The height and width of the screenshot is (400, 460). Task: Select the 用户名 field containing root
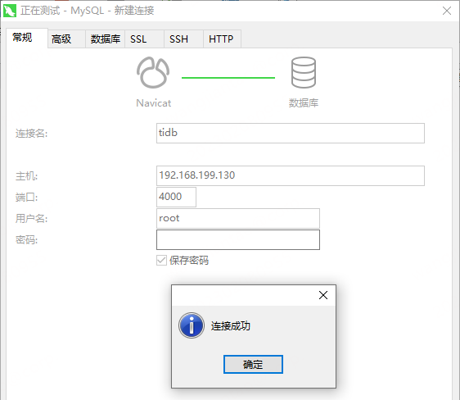(238, 218)
